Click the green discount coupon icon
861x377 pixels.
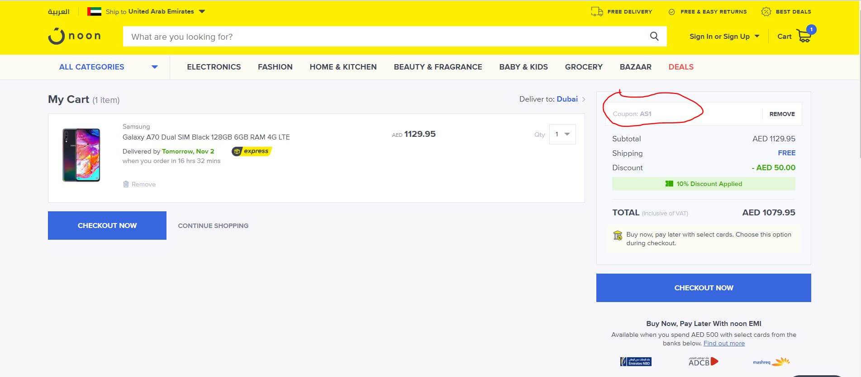pos(669,184)
